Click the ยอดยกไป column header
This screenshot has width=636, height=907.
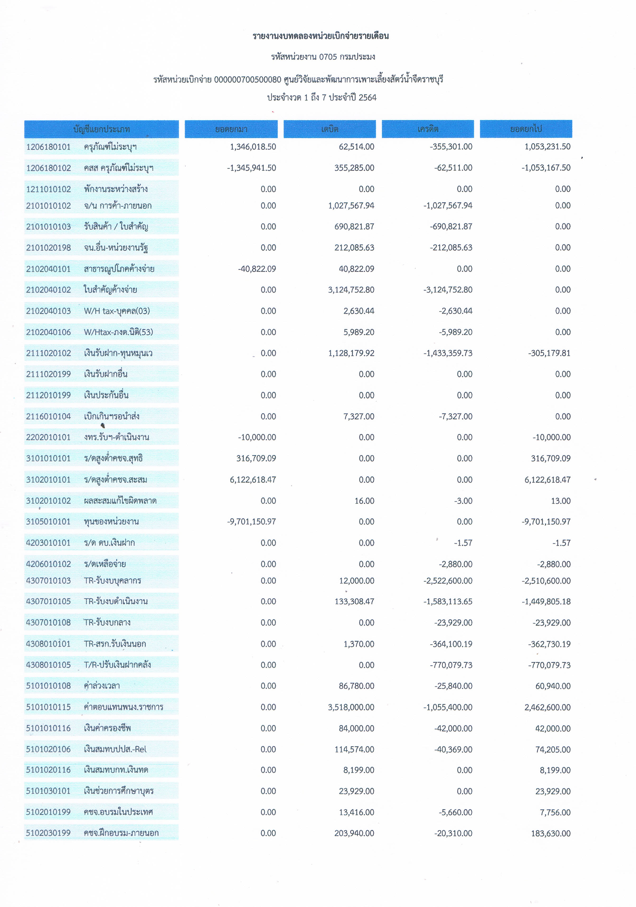coord(526,129)
